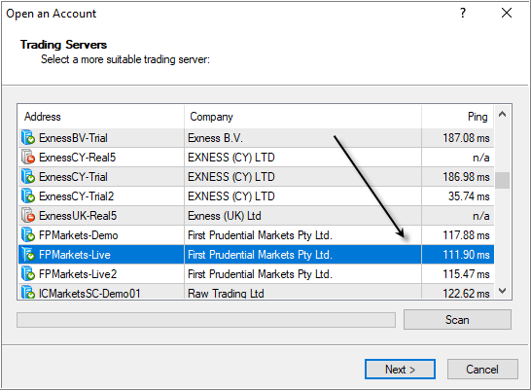Click the scrollbar down arrow
Screen dimensions: 531x390
(x=503, y=291)
